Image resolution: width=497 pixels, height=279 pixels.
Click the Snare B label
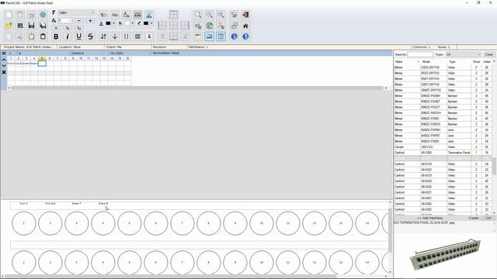pyautogui.click(x=103, y=204)
